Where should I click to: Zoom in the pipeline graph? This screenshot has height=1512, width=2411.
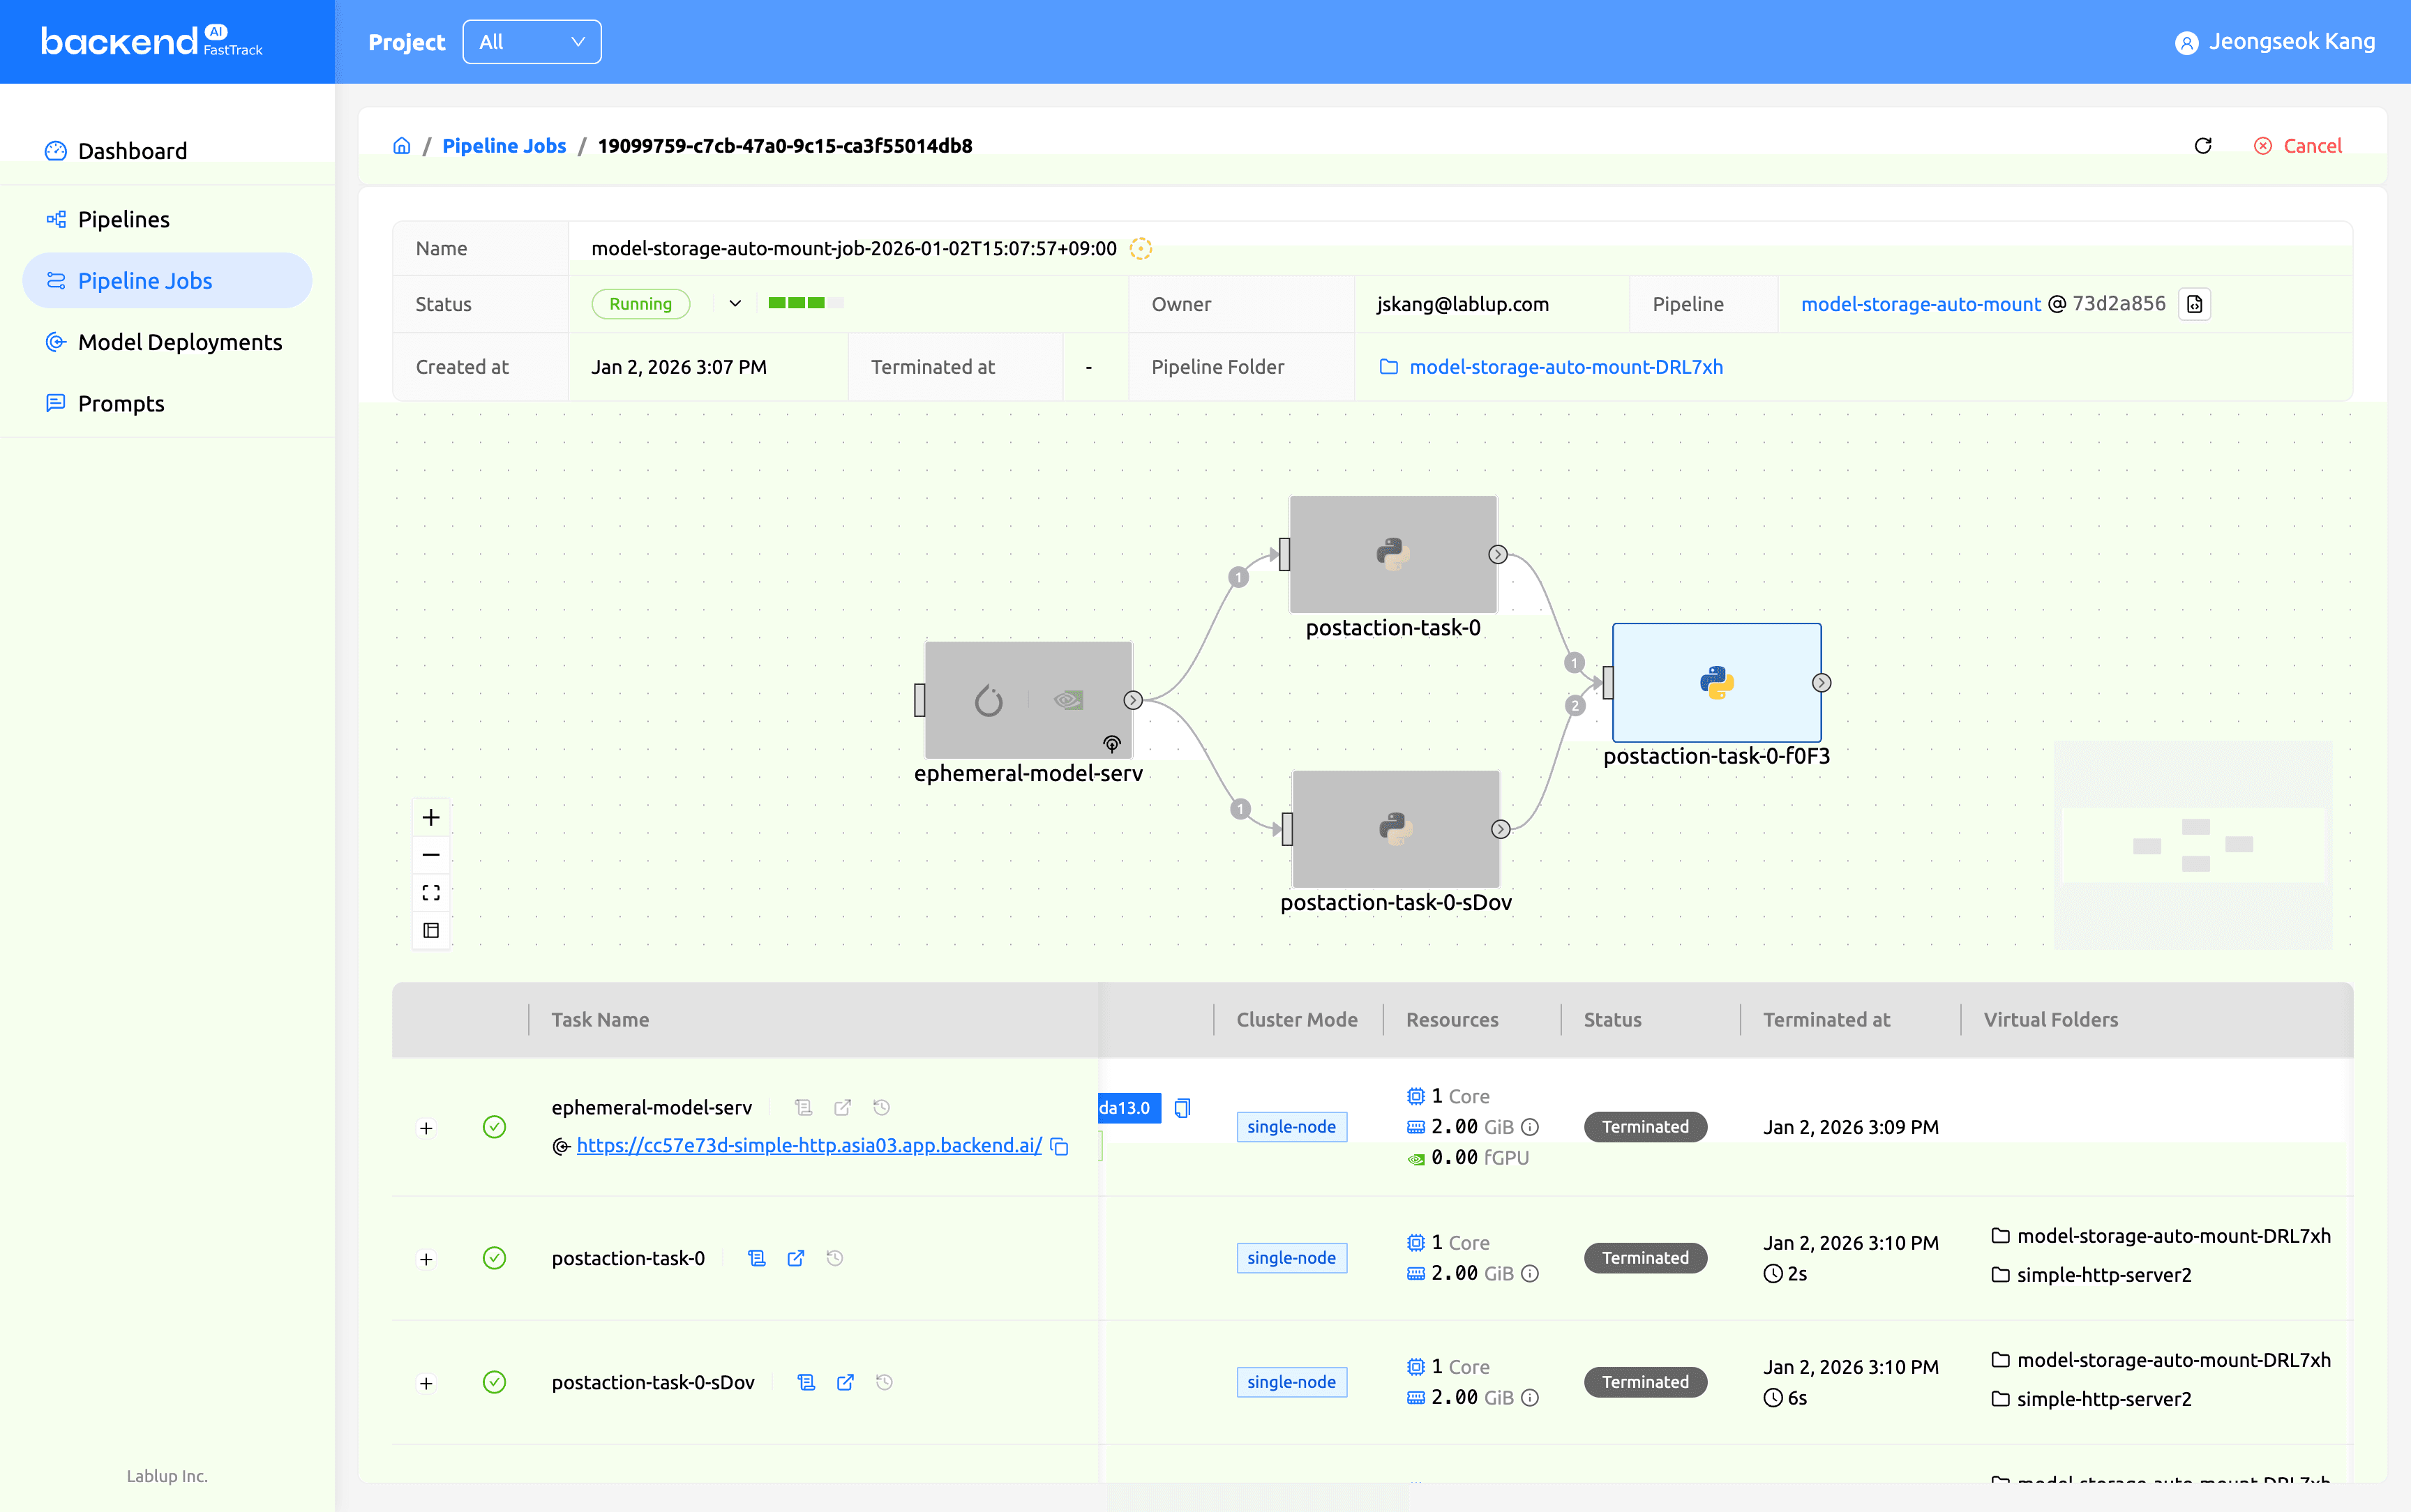(x=431, y=817)
